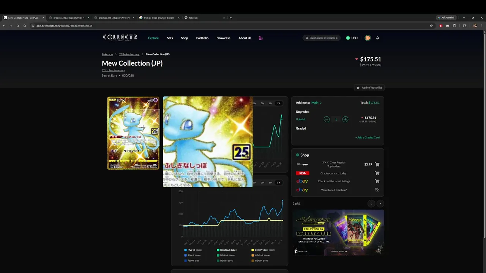This screenshot has width=486, height=273.
Task: Toggle the BGS 10 legend series
Action: pyautogui.click(x=226, y=256)
